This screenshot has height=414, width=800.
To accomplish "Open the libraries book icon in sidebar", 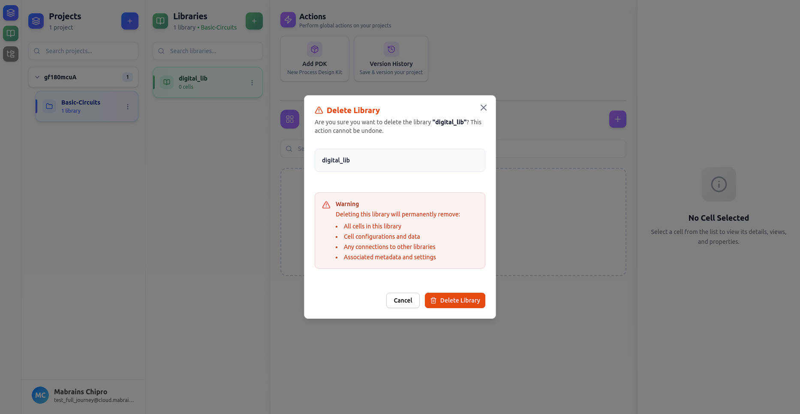I will point(11,33).
